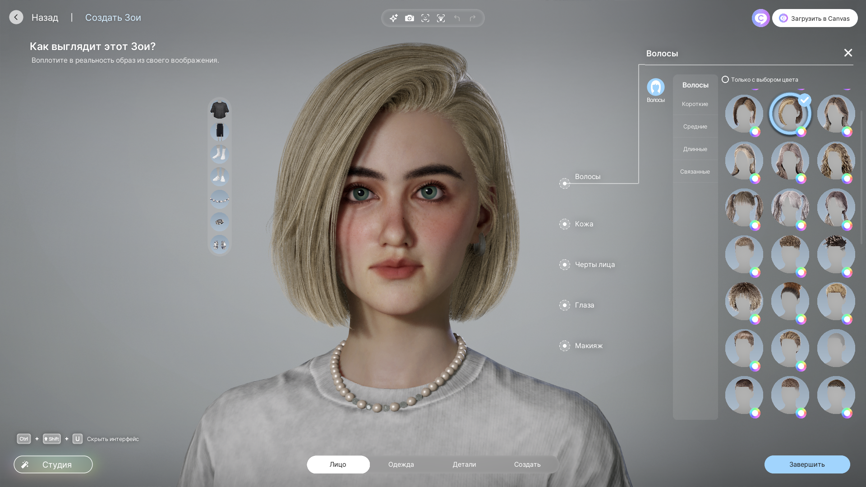Click the Назад link
The height and width of the screenshot is (487, 866).
[x=45, y=18]
